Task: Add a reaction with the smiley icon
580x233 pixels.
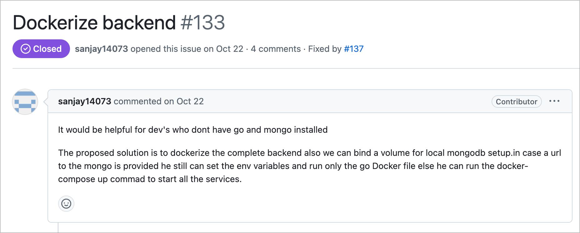Action: point(66,204)
